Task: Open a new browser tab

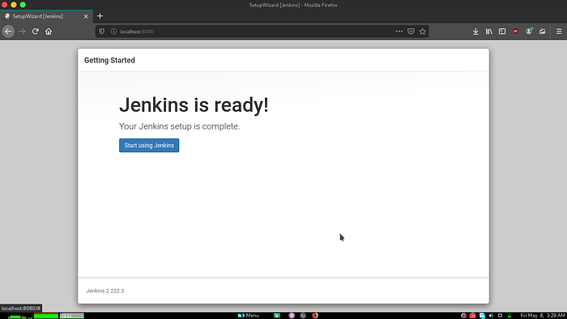Action: 100,16
